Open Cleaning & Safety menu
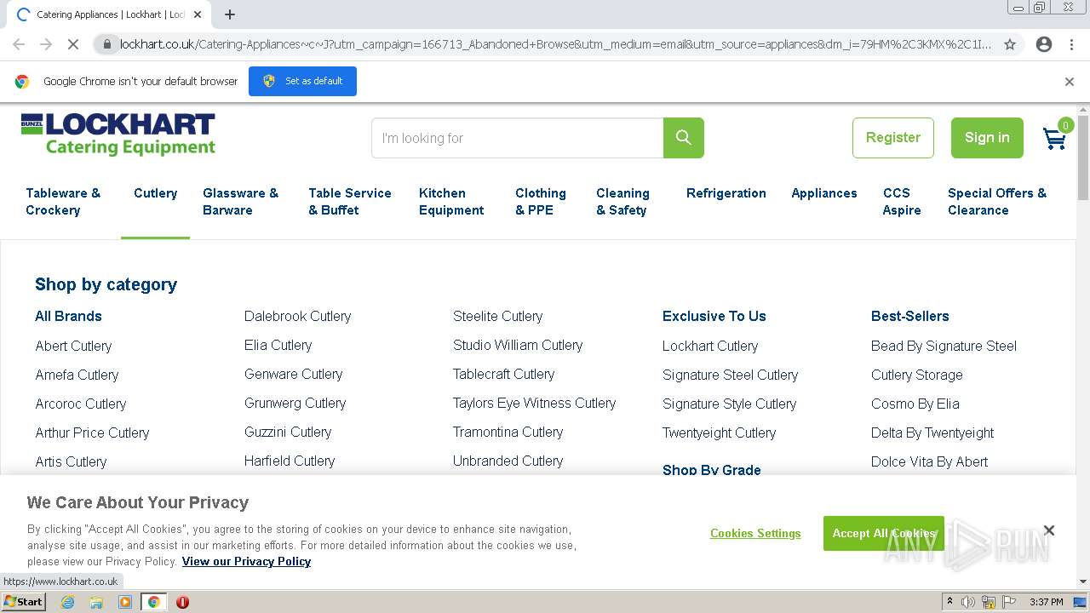 [x=622, y=202]
